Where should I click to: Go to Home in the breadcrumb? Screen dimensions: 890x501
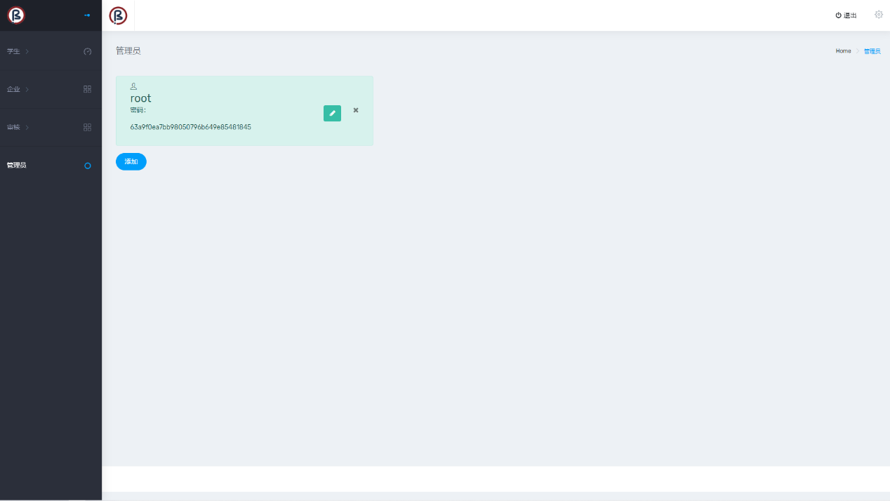(843, 51)
